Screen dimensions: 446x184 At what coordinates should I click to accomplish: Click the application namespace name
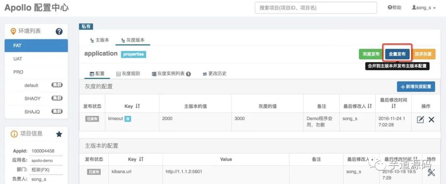tap(101, 54)
